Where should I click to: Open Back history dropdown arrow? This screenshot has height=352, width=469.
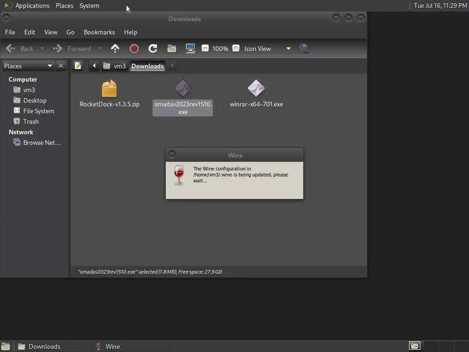click(43, 49)
